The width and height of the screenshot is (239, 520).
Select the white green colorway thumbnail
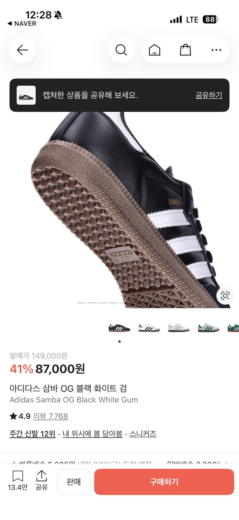click(x=209, y=328)
